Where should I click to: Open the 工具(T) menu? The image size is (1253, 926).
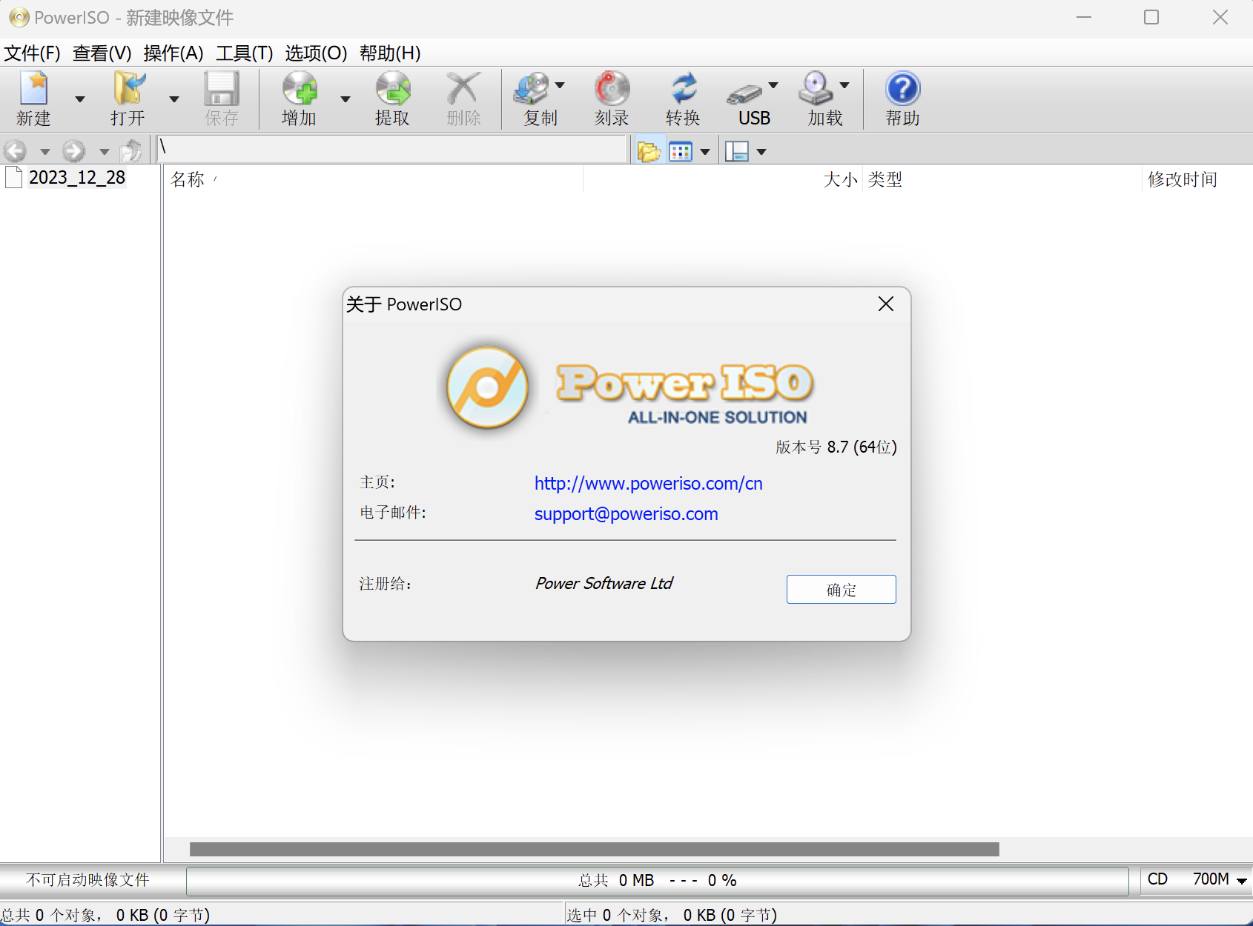click(x=244, y=53)
